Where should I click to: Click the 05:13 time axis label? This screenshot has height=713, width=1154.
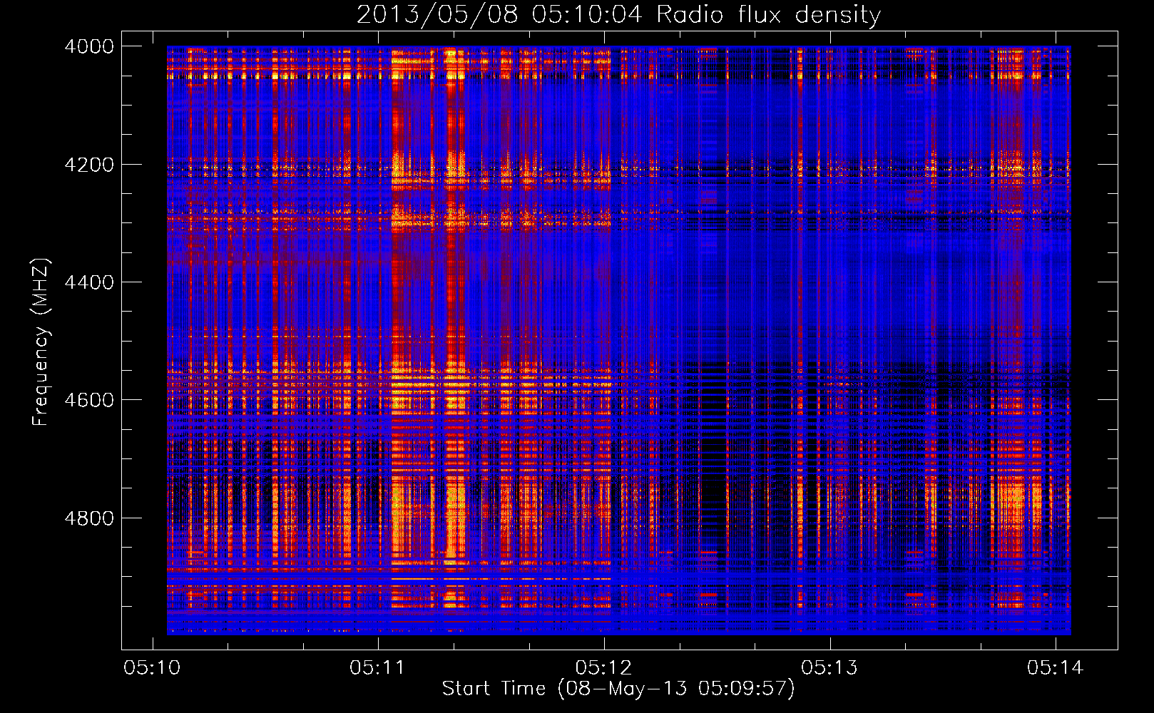click(829, 668)
